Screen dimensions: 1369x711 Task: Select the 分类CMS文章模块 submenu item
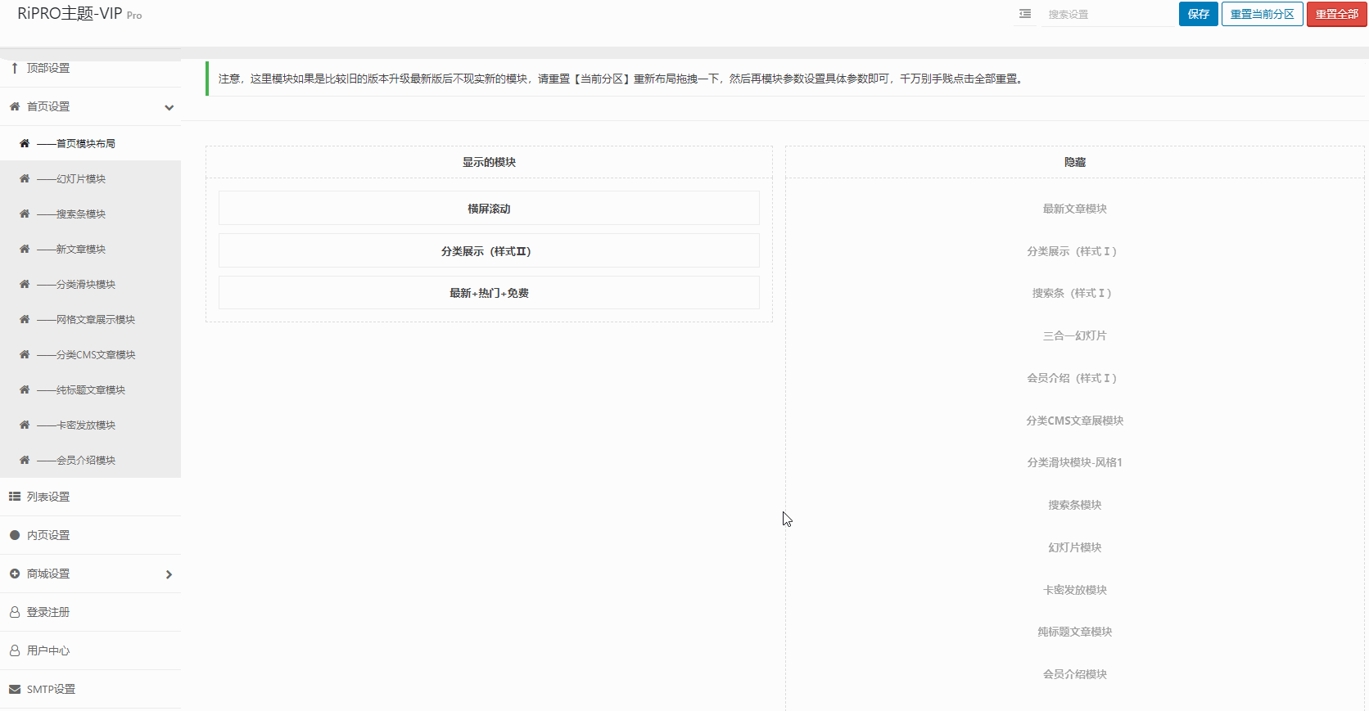pos(95,354)
